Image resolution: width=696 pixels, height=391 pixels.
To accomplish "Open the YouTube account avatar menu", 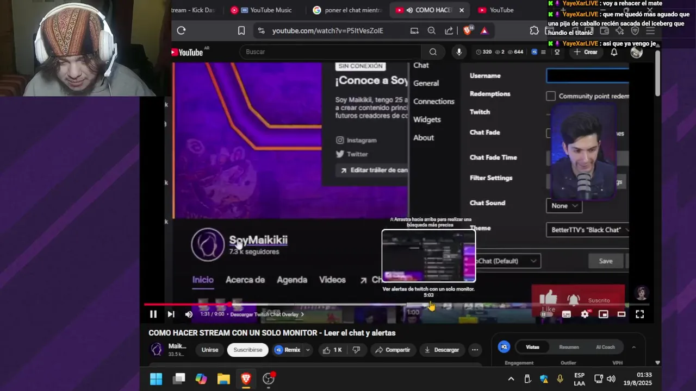I will pyautogui.click(x=636, y=52).
